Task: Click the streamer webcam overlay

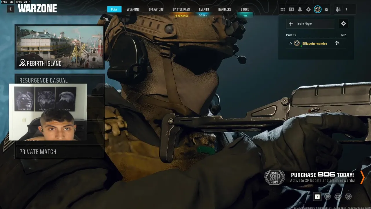Action: [x=48, y=112]
